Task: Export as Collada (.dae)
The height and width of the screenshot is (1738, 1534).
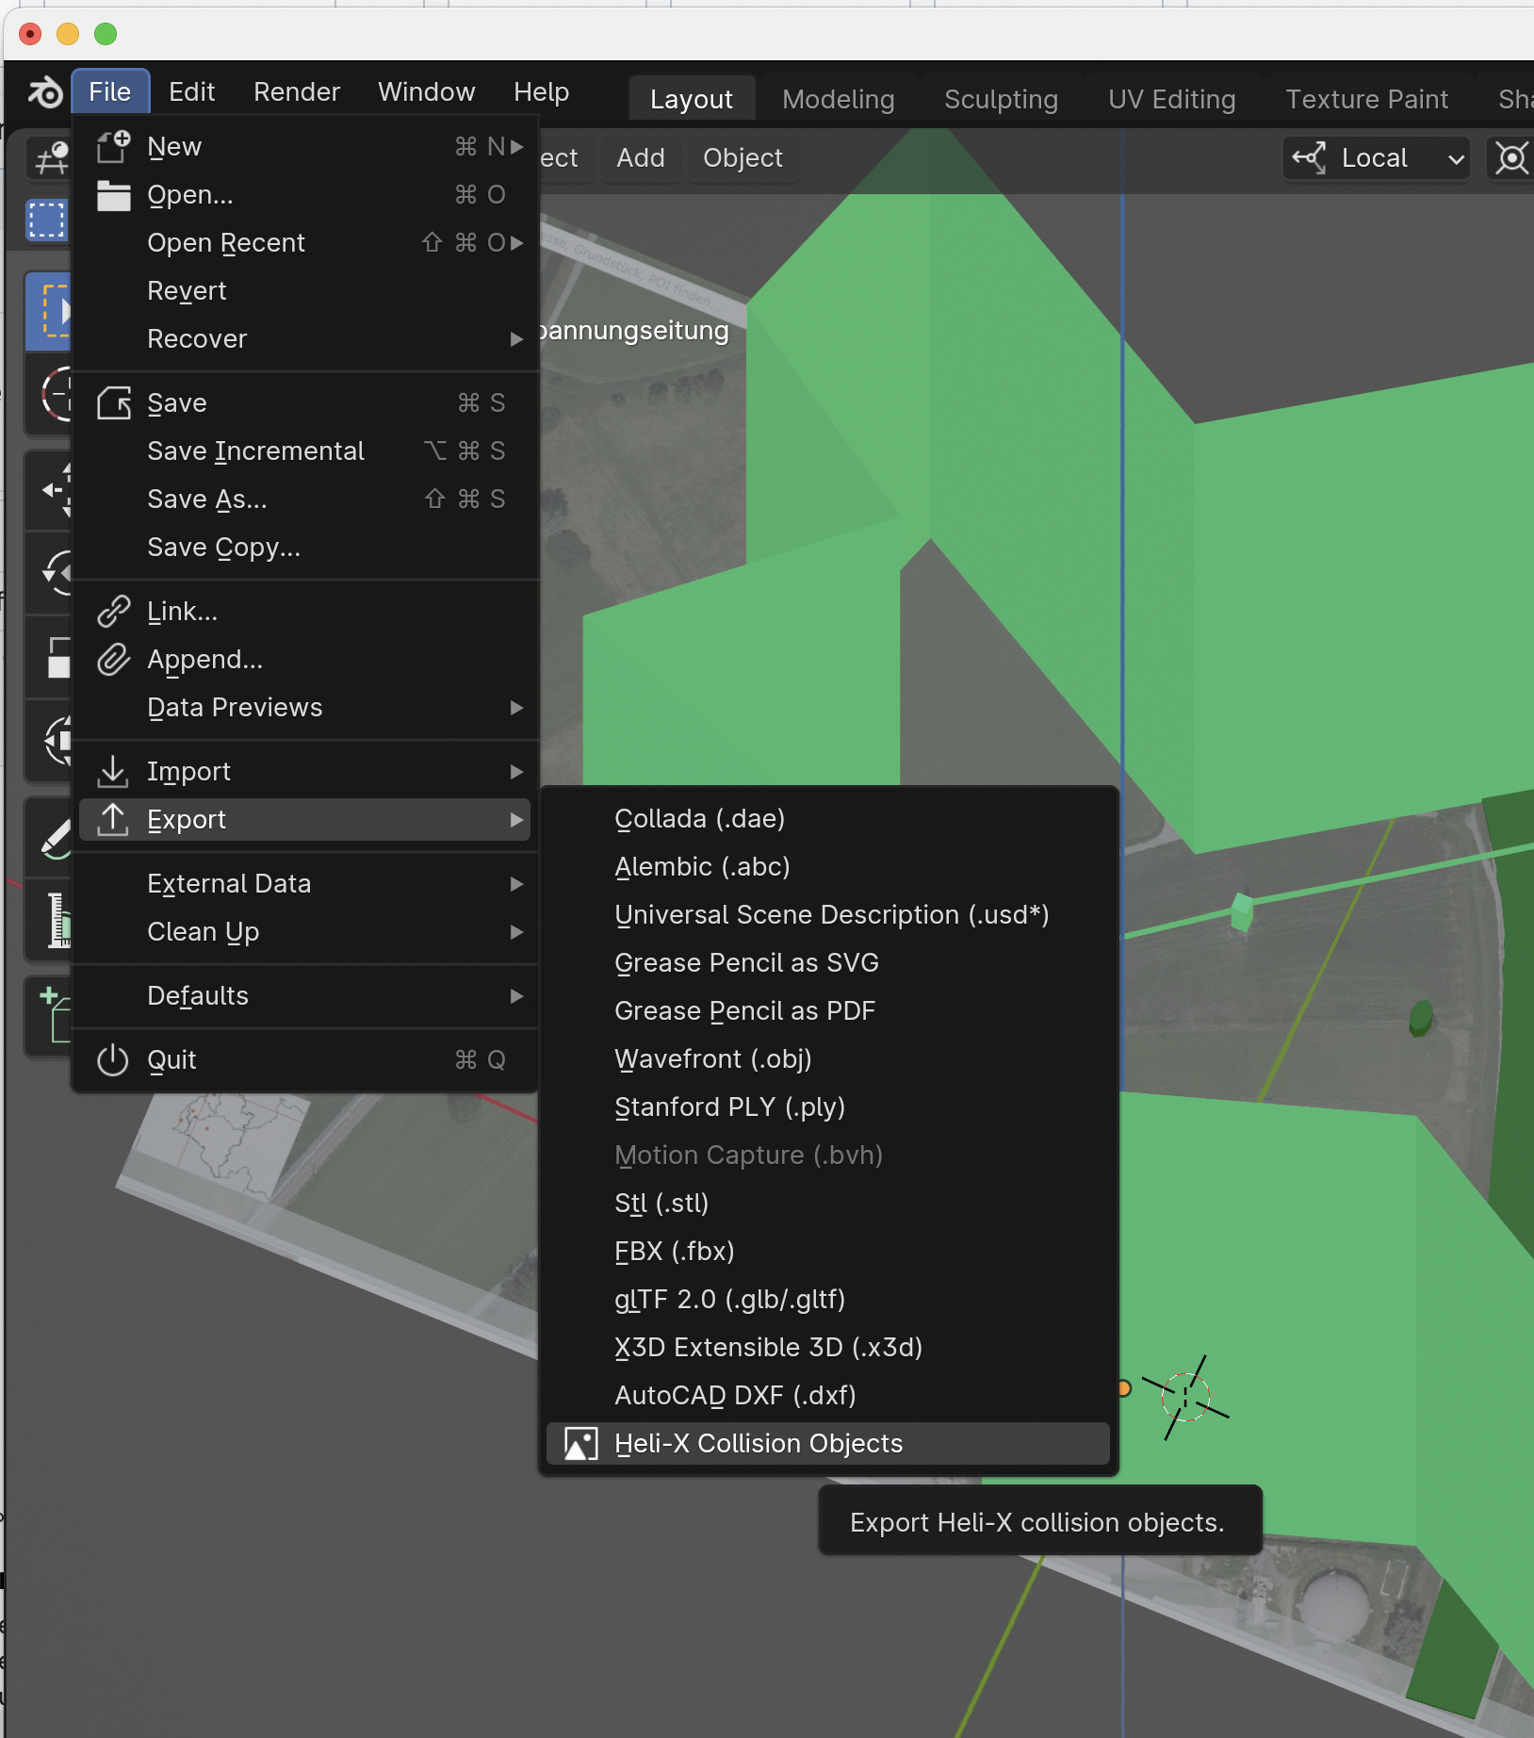Action: [x=827, y=819]
